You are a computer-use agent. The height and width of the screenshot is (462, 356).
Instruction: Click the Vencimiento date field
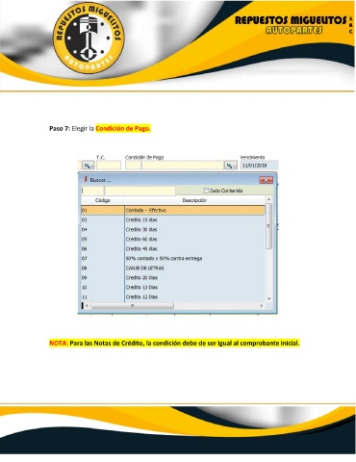click(x=259, y=166)
